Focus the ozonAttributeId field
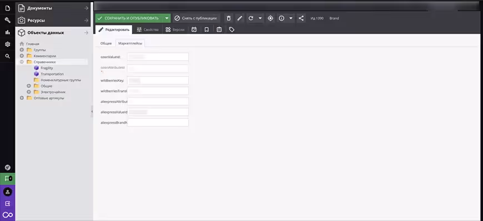 pyautogui.click(x=158, y=69)
